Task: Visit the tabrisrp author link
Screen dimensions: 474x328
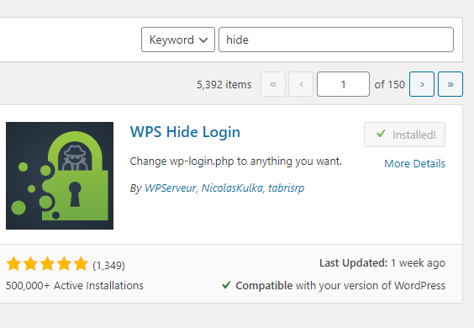Action: [286, 188]
